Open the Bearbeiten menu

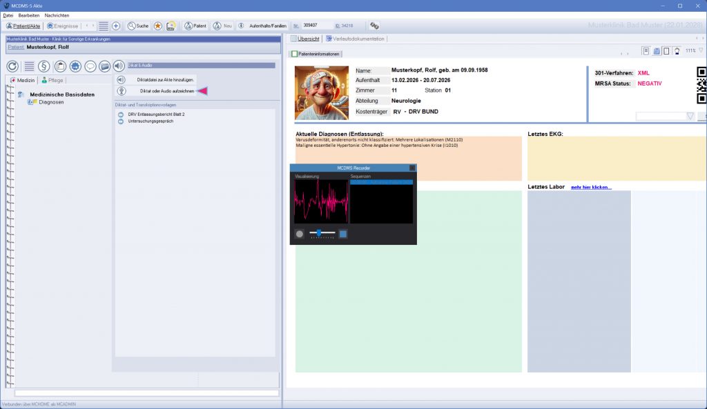pos(29,15)
